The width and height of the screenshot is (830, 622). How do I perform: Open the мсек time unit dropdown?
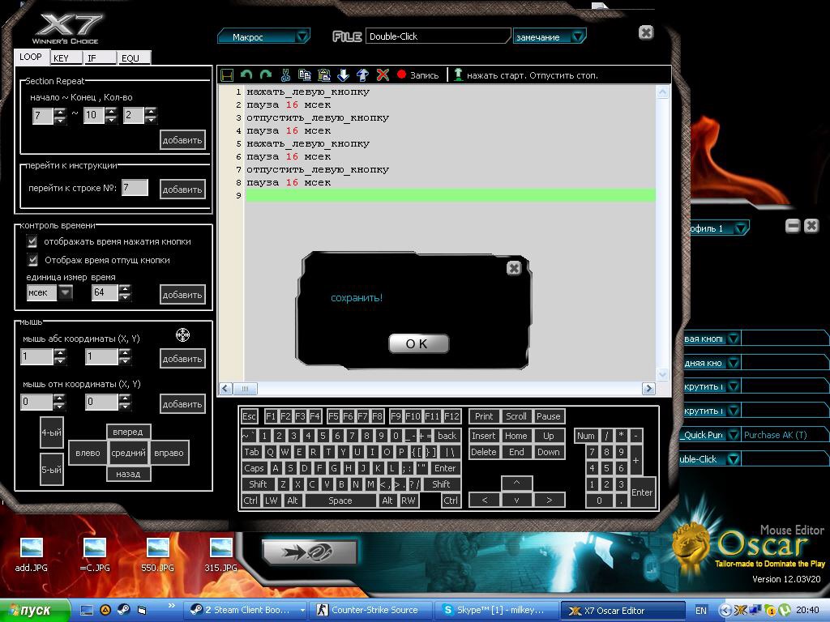[x=65, y=292]
